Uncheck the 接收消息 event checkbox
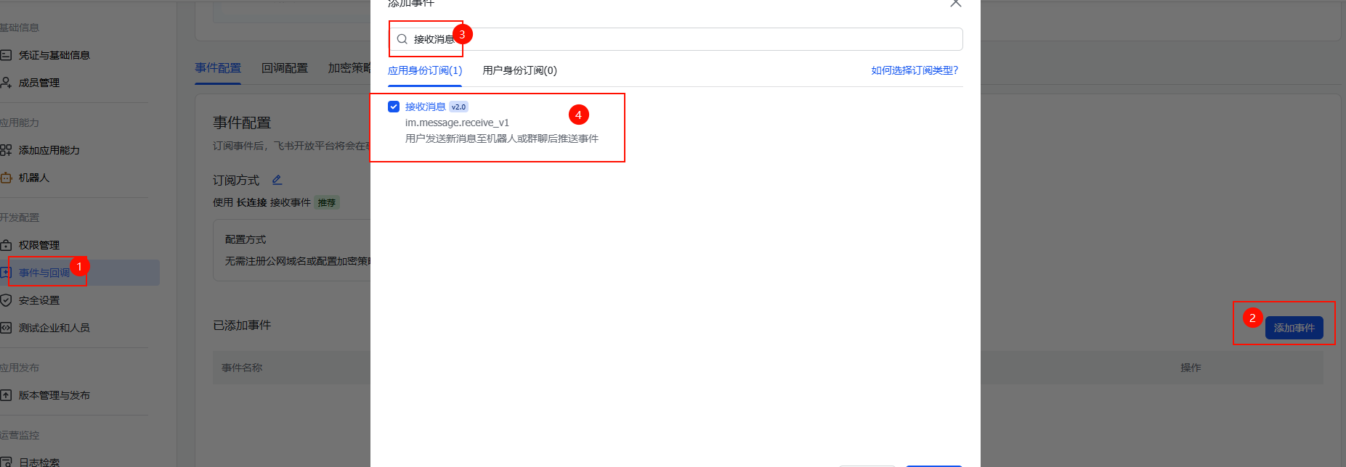This screenshot has height=467, width=1346. click(394, 107)
